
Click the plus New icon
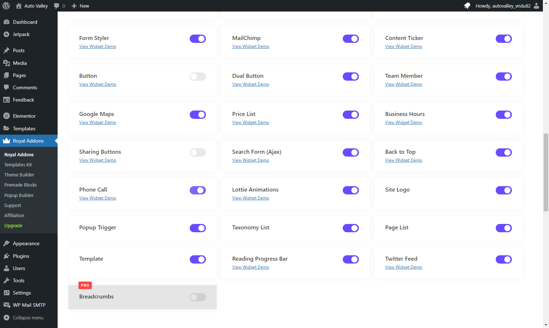74,6
